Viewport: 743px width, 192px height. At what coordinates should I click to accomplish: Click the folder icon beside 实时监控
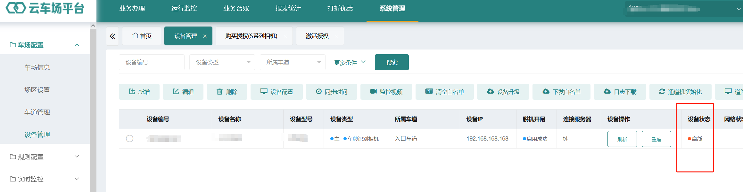click(x=13, y=179)
